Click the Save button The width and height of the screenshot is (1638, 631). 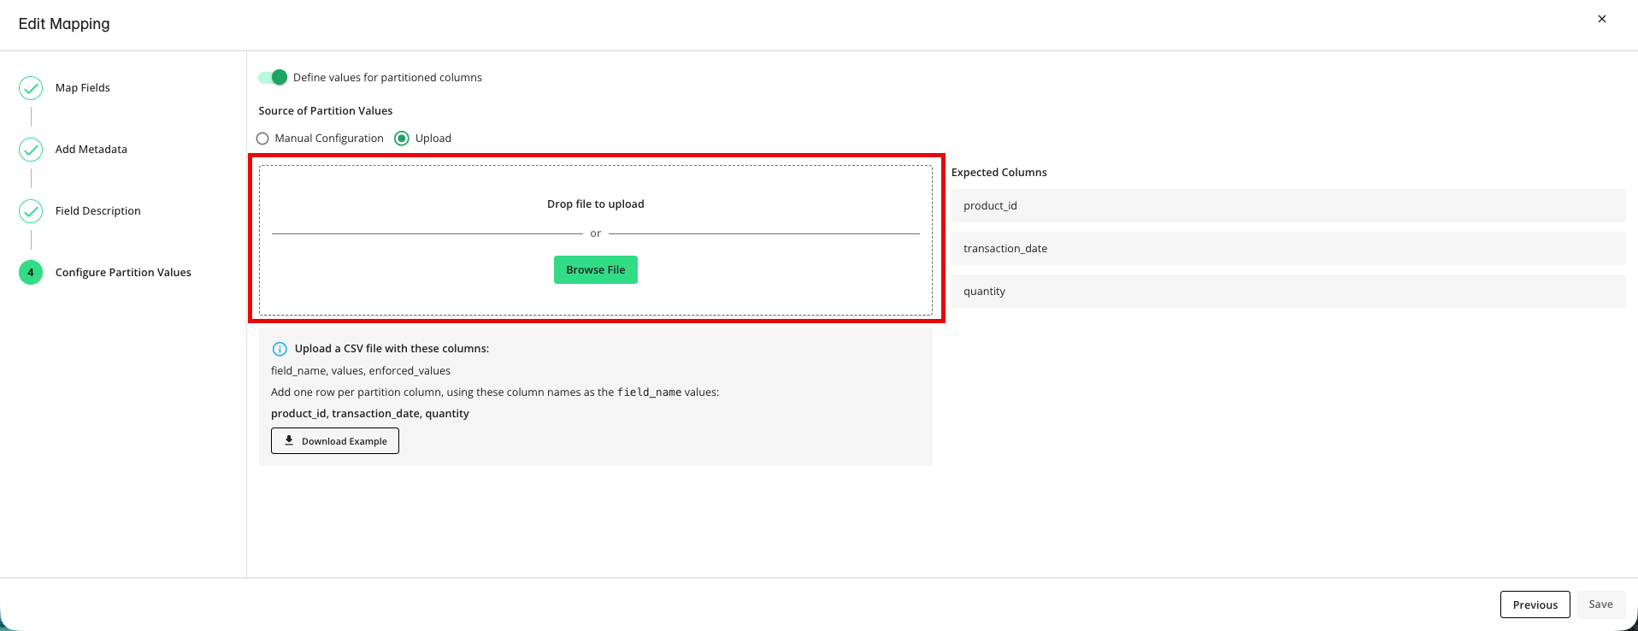pyautogui.click(x=1601, y=604)
